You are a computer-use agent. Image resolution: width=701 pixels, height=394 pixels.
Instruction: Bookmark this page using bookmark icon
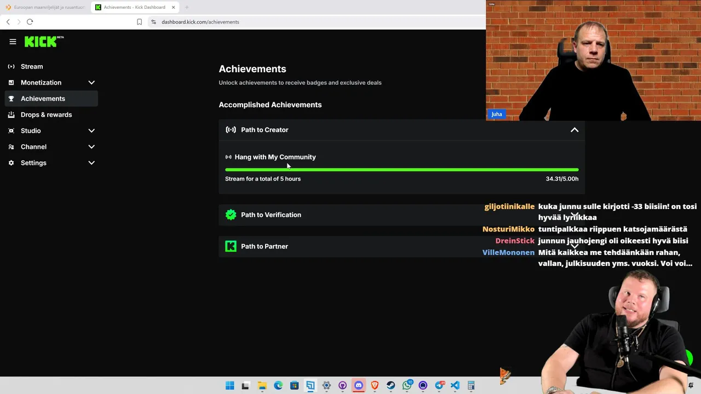(x=139, y=22)
